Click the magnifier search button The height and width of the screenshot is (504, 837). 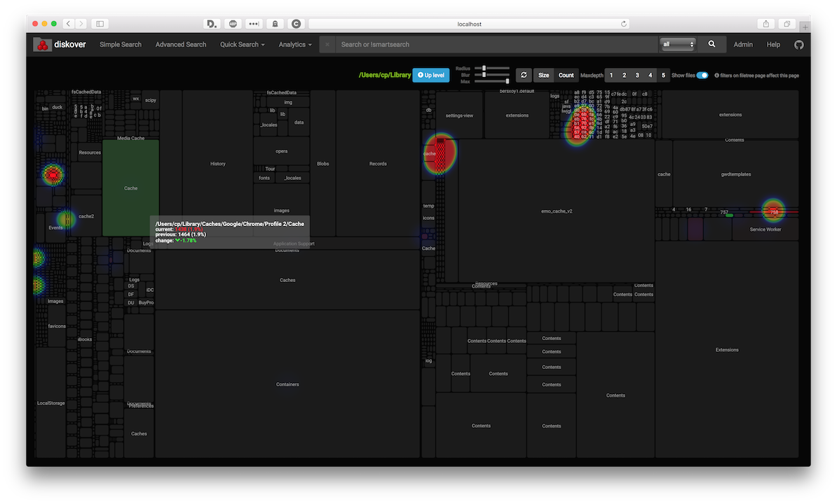[x=712, y=44]
